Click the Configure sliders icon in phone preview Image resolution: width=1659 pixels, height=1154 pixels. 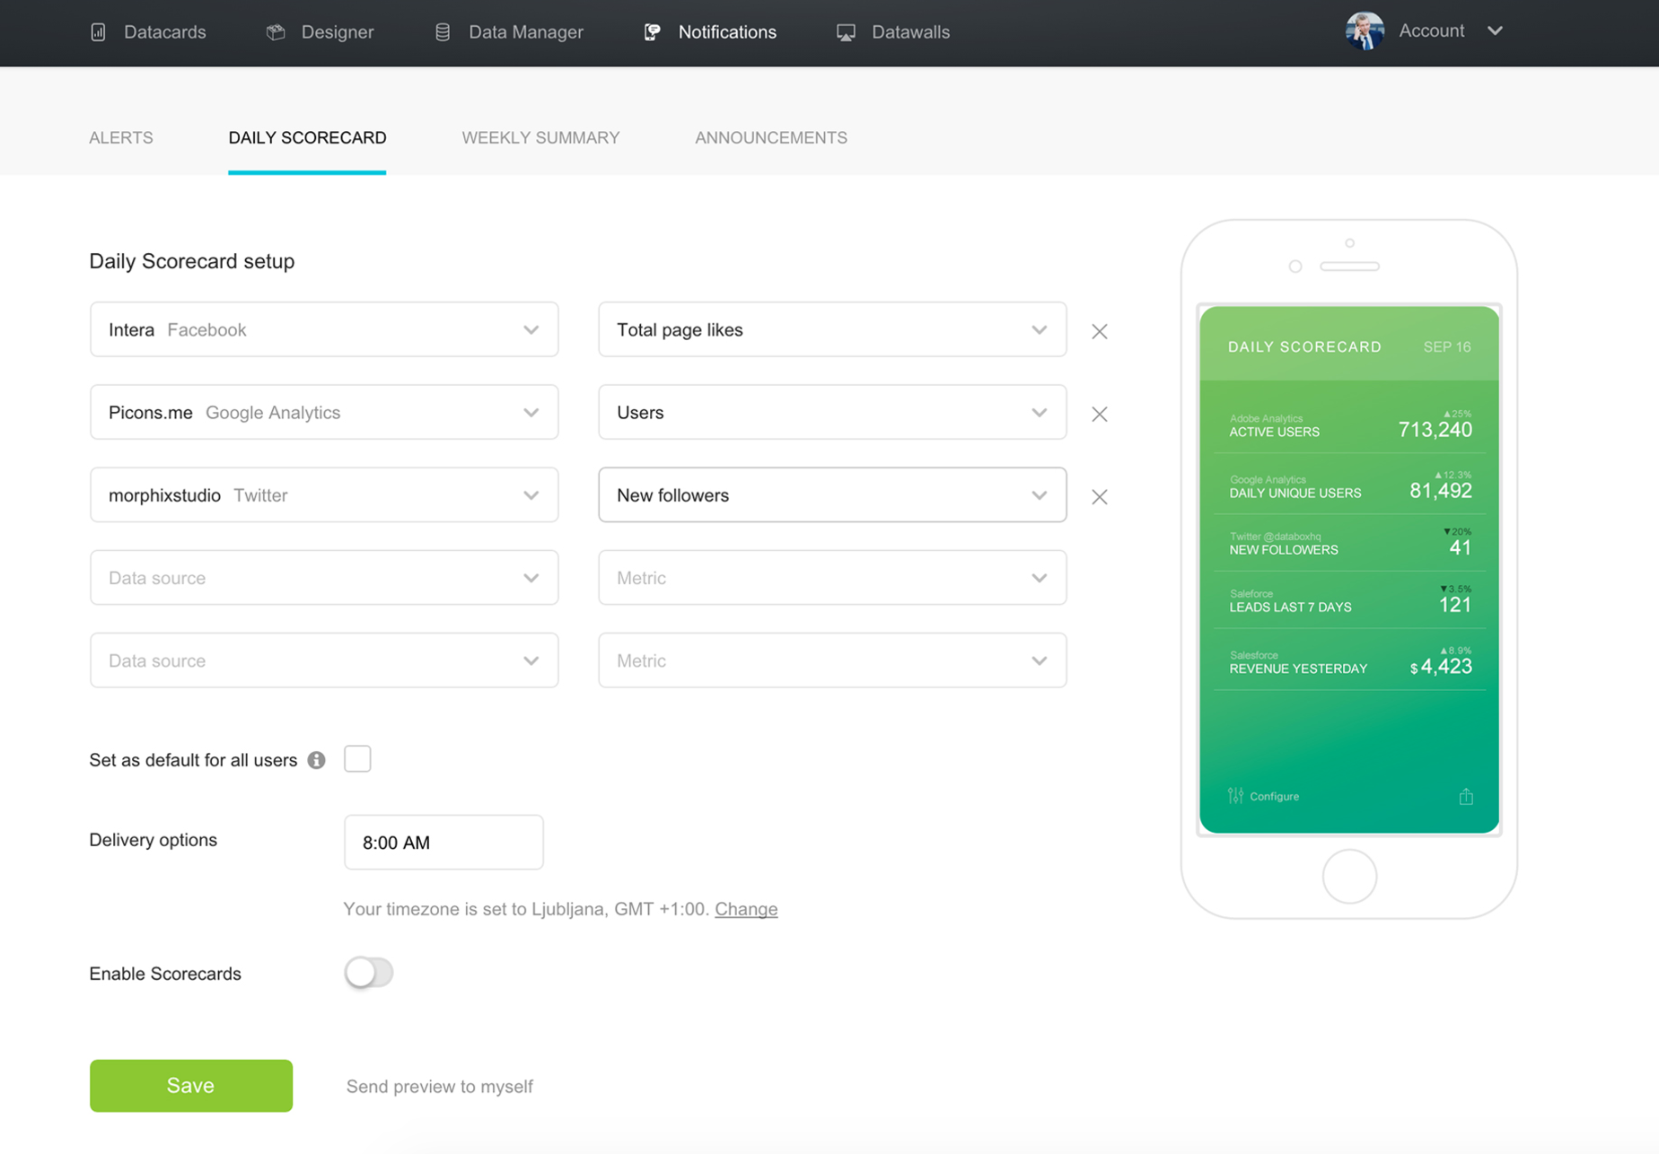1233,795
